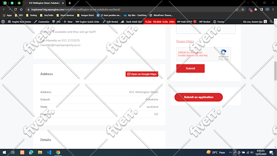Image resolution: width=277 pixels, height=156 pixels.
Task: Open the Email Services bookmarks folder
Action: [65, 15]
